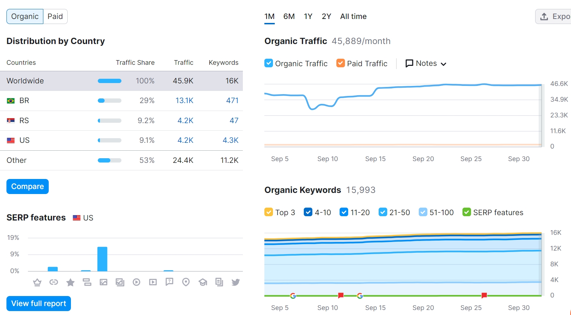571x315 pixels.
Task: Toggle the 4-10 keywords checkbox
Action: point(308,212)
